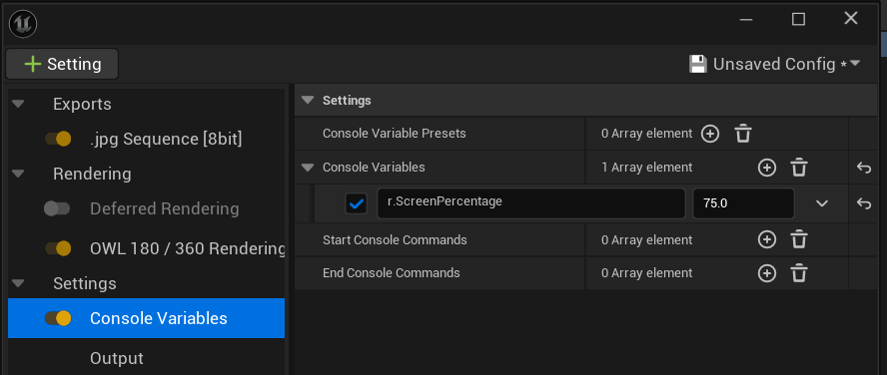Toggle the Console Variables setting switch
Screen dimensions: 887x375
(58, 318)
